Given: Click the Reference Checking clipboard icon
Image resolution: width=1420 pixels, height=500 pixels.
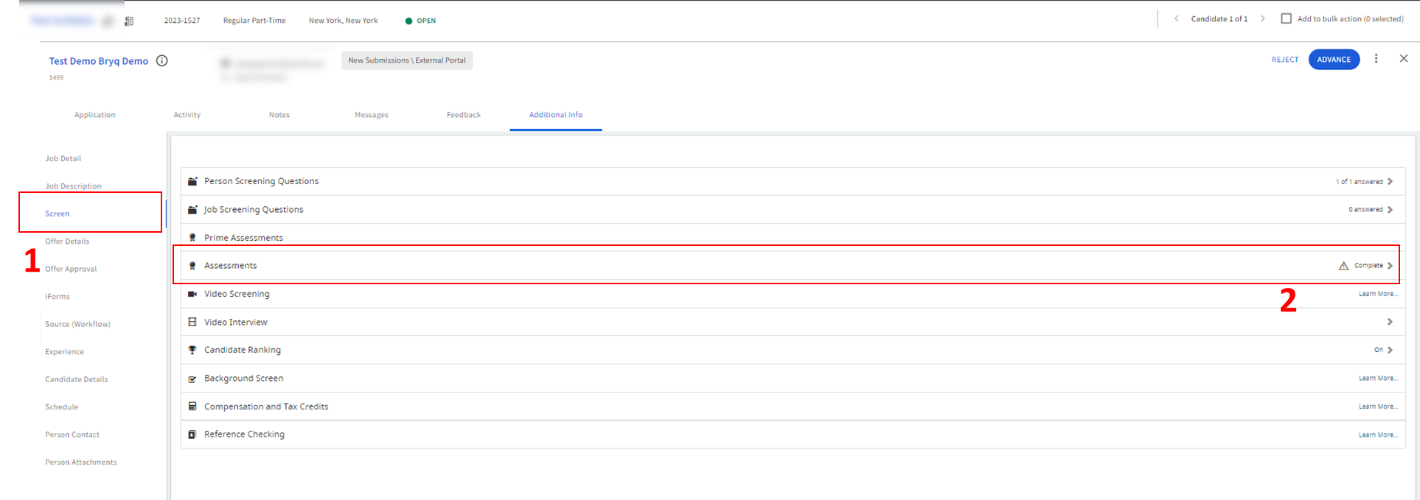Looking at the screenshot, I should pos(192,434).
